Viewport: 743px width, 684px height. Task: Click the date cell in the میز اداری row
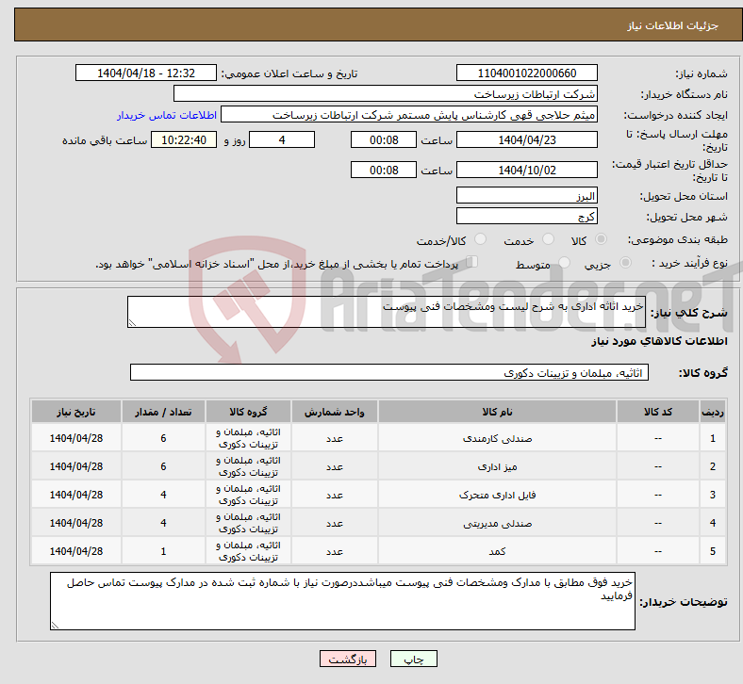pyautogui.click(x=76, y=466)
